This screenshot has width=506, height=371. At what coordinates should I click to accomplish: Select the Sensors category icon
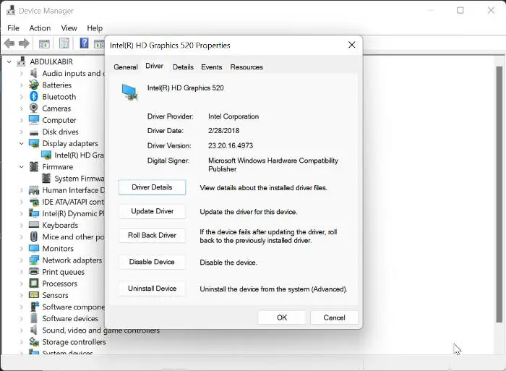click(x=33, y=295)
